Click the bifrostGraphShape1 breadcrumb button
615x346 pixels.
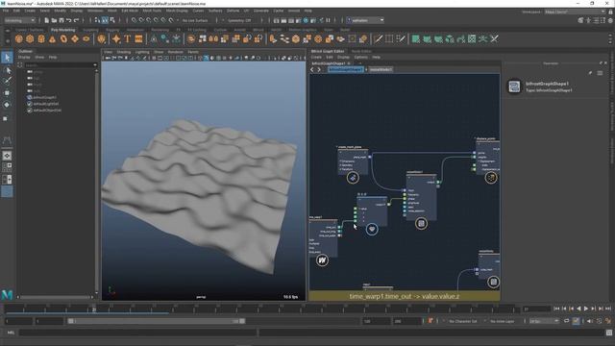tap(346, 69)
